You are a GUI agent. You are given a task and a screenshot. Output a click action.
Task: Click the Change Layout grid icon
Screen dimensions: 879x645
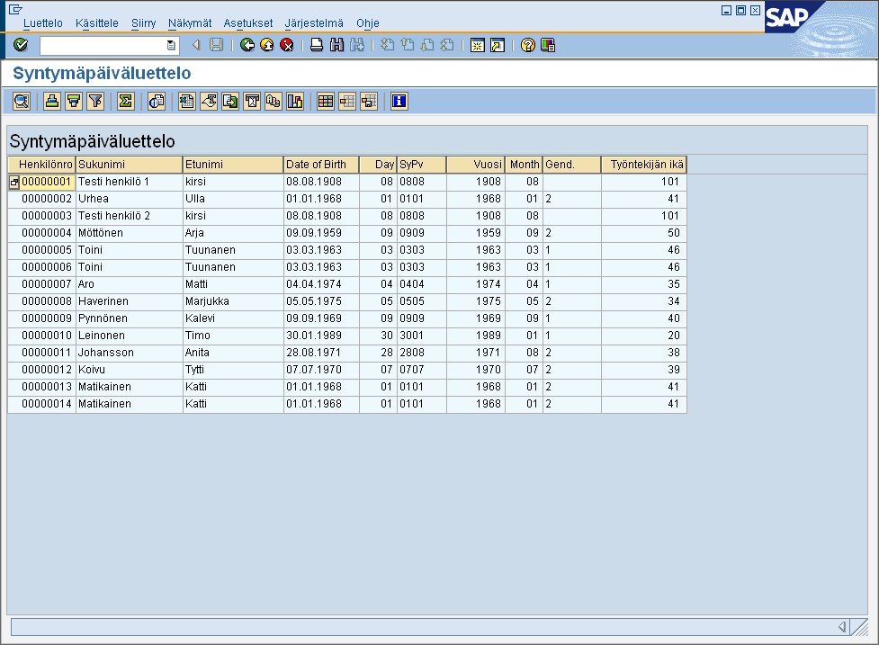[x=325, y=102]
